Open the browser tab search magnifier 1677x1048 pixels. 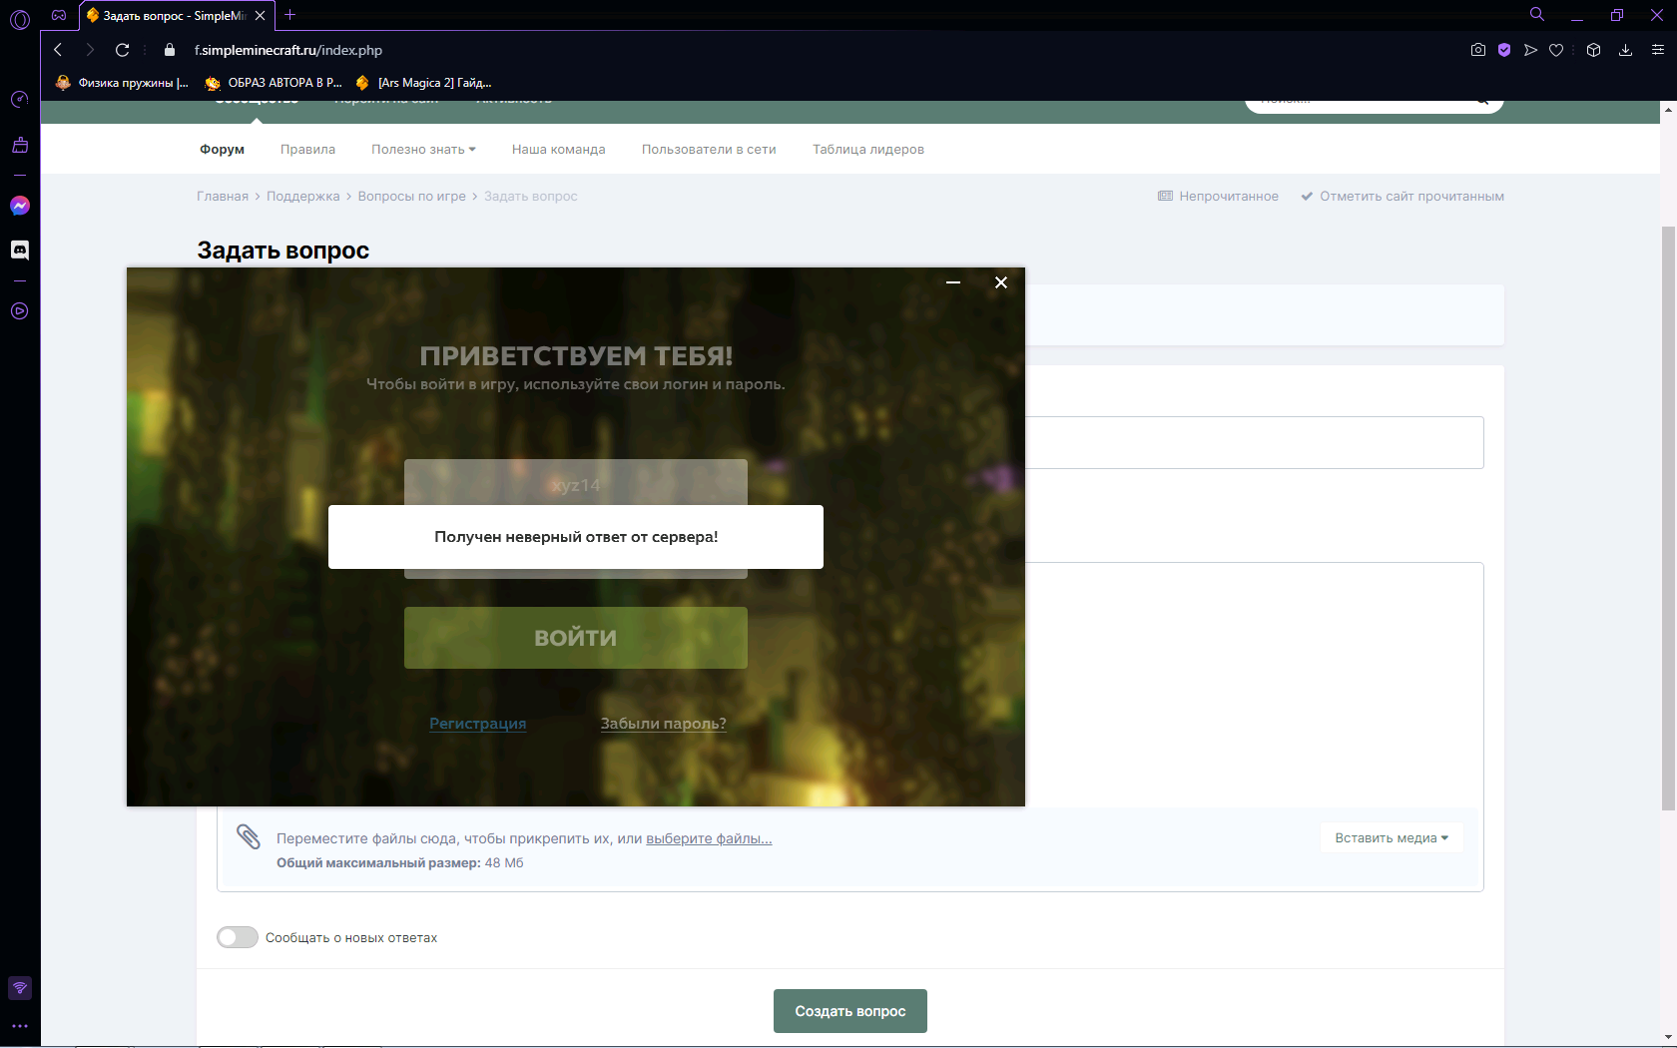click(x=1537, y=15)
